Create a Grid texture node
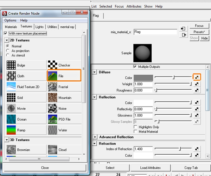This screenshot has width=211, height=176. 26,98
